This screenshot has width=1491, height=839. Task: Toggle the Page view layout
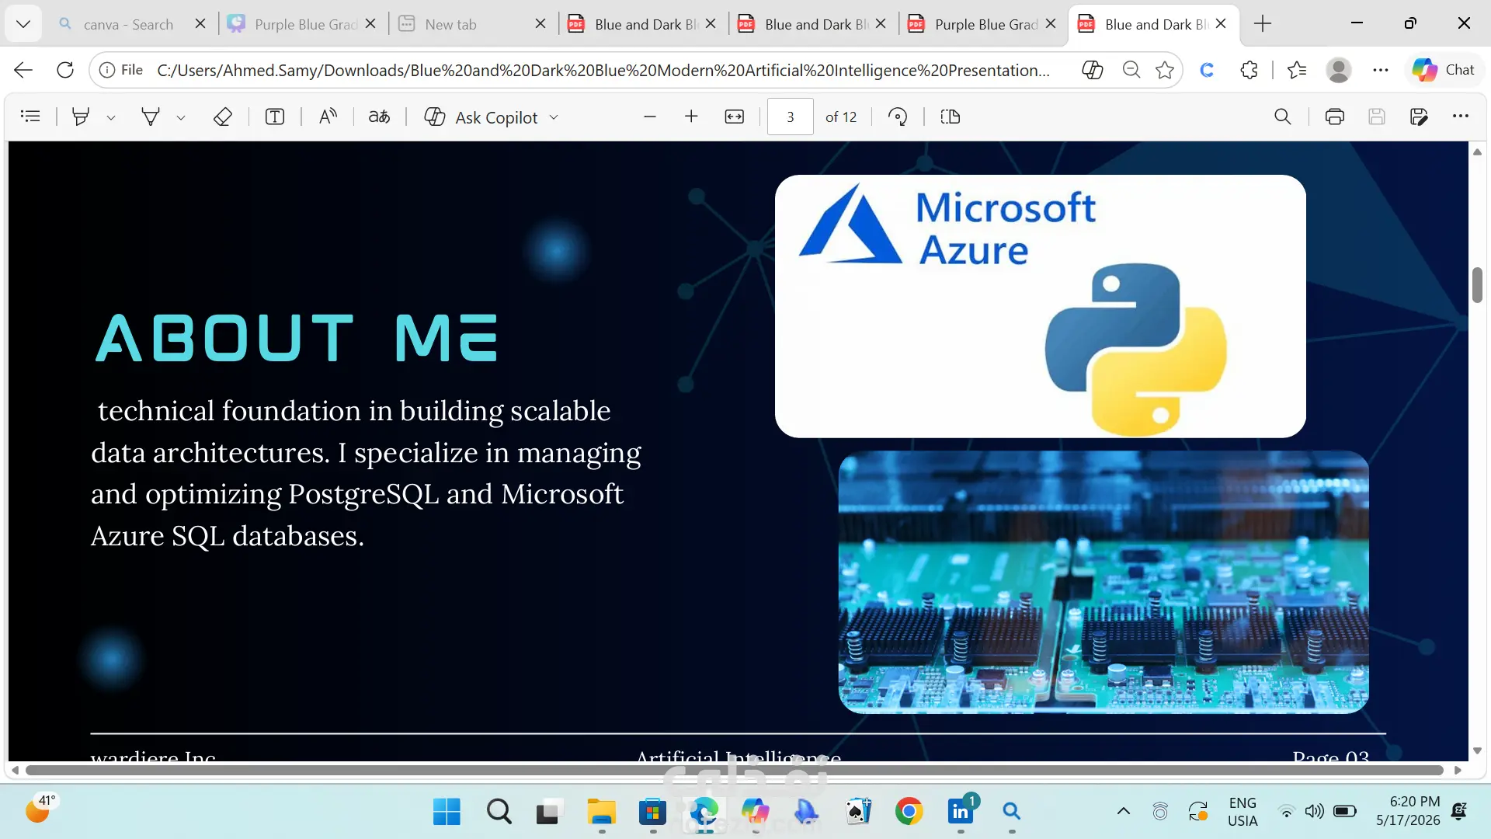[x=951, y=117]
